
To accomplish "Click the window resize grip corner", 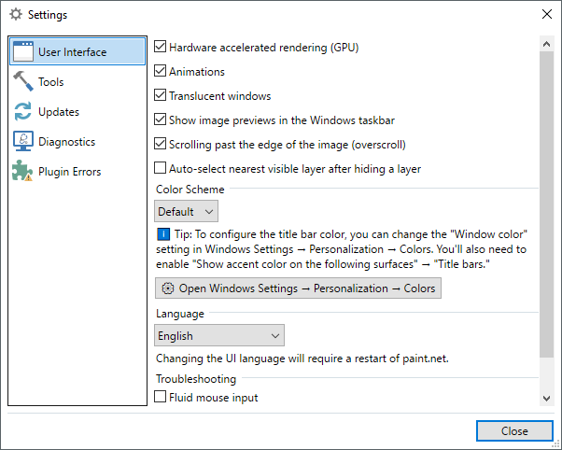I will point(556,444).
